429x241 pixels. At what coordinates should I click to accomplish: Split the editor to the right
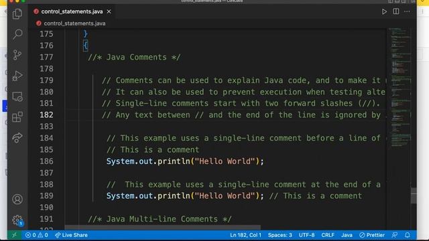(x=396, y=11)
